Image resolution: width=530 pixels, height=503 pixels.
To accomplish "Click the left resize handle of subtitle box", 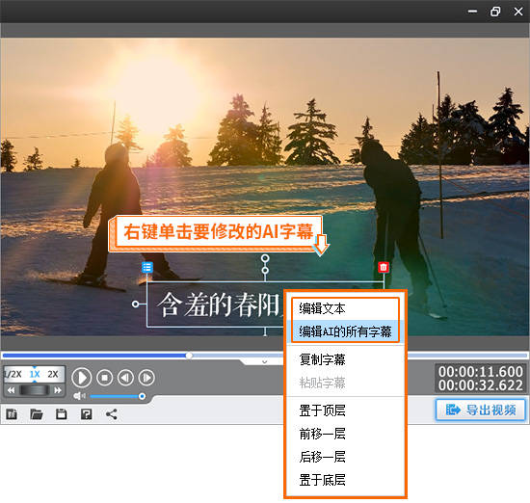I will pyautogui.click(x=135, y=304).
